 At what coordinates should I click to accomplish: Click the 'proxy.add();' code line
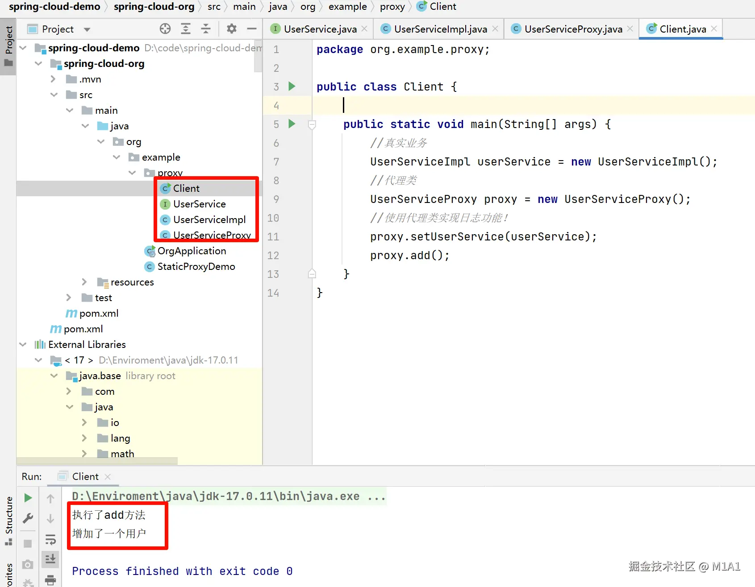(x=410, y=255)
